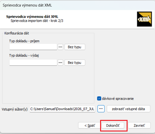Close the wizard using the Zavrieť button
Viewport: 155px width, 134px height.
point(139,126)
